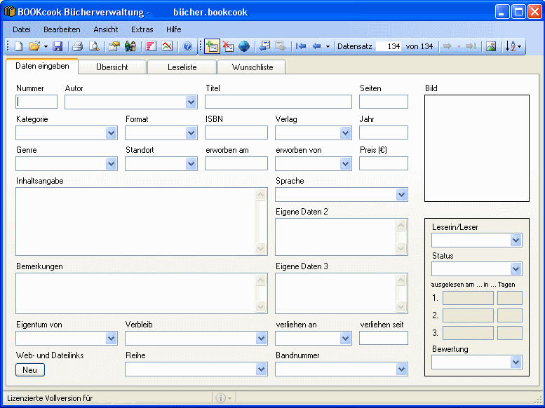Screen dimensions: 545x408
Task: Open the Help question mark icon
Action: tap(187, 46)
